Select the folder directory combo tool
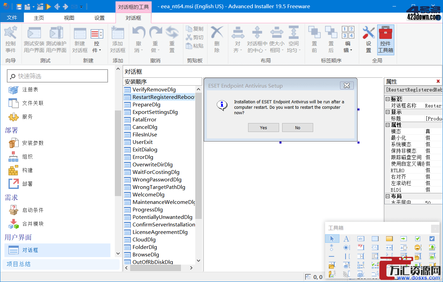Image resolution: width=443 pixels, height=282 pixels. [332, 265]
